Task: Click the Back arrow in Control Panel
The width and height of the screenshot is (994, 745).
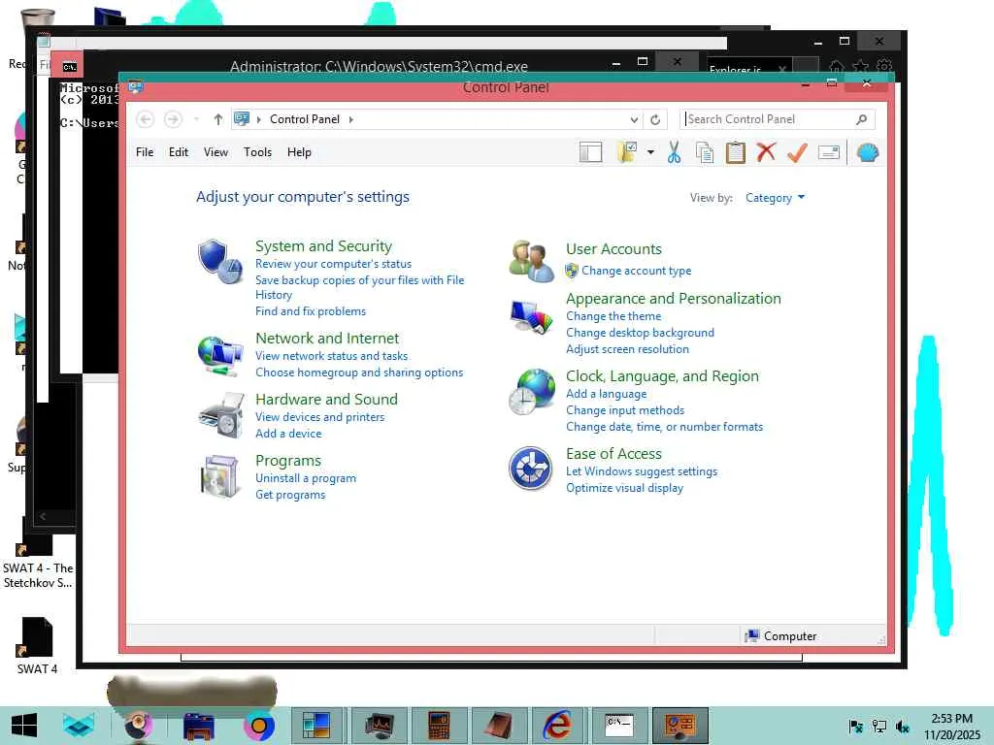Action: click(146, 119)
